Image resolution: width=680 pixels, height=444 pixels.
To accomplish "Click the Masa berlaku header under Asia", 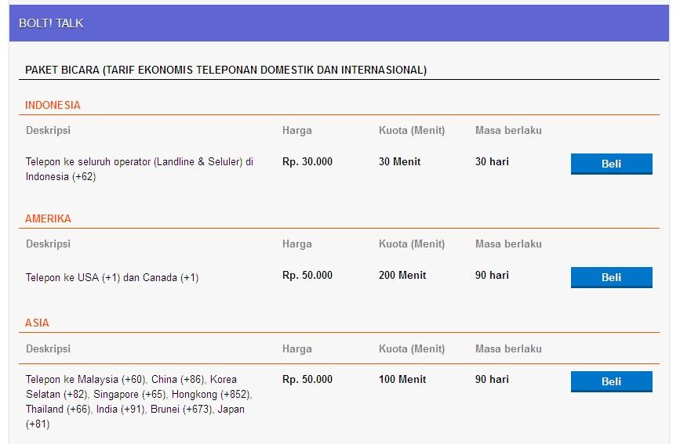I will (x=508, y=348).
